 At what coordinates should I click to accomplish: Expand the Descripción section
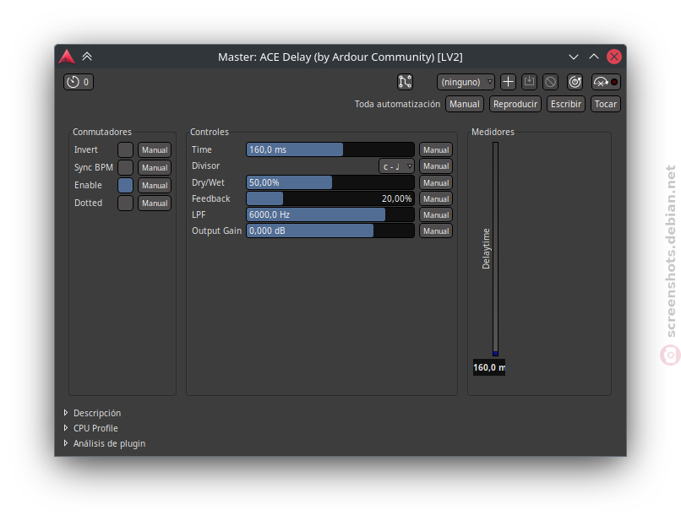point(92,413)
